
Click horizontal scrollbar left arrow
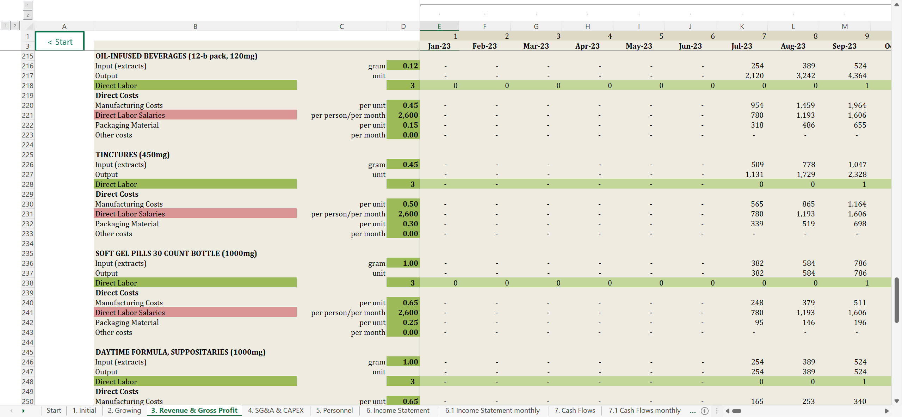727,411
